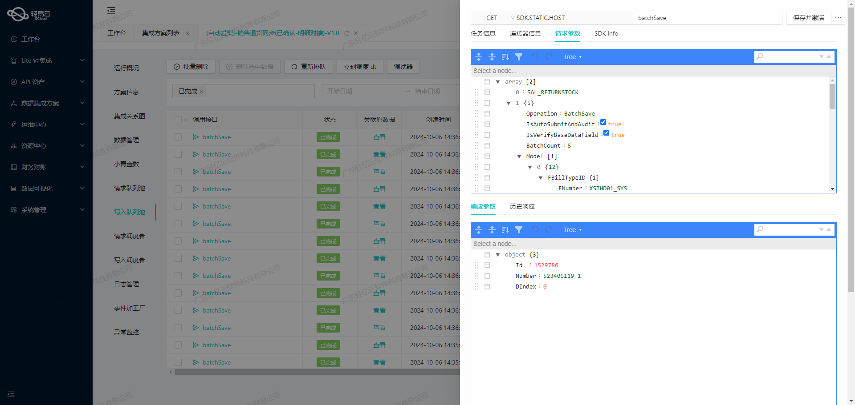Check the first batchSave row checkbox

tap(178, 137)
